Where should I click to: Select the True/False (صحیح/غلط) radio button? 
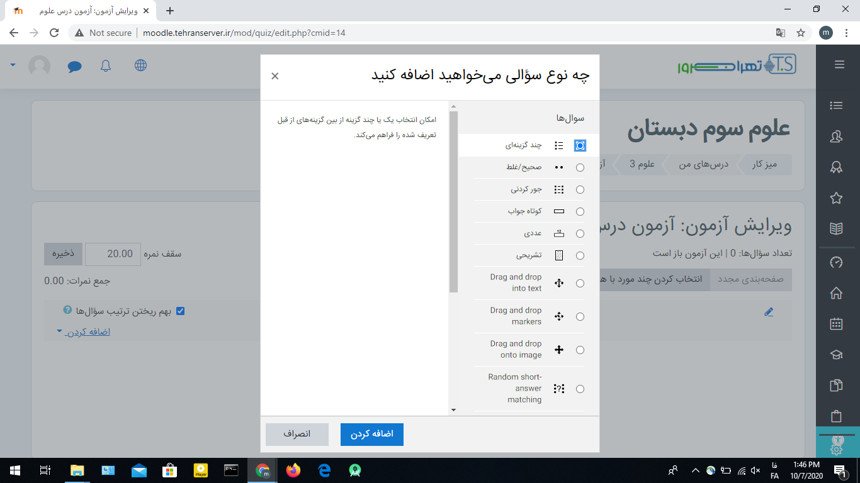pos(580,167)
